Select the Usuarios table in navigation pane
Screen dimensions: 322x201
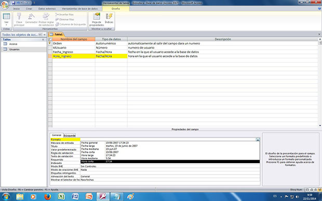click(15, 49)
